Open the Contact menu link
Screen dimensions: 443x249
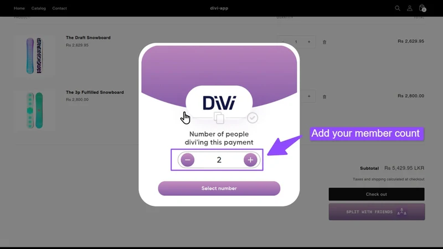[x=59, y=8]
